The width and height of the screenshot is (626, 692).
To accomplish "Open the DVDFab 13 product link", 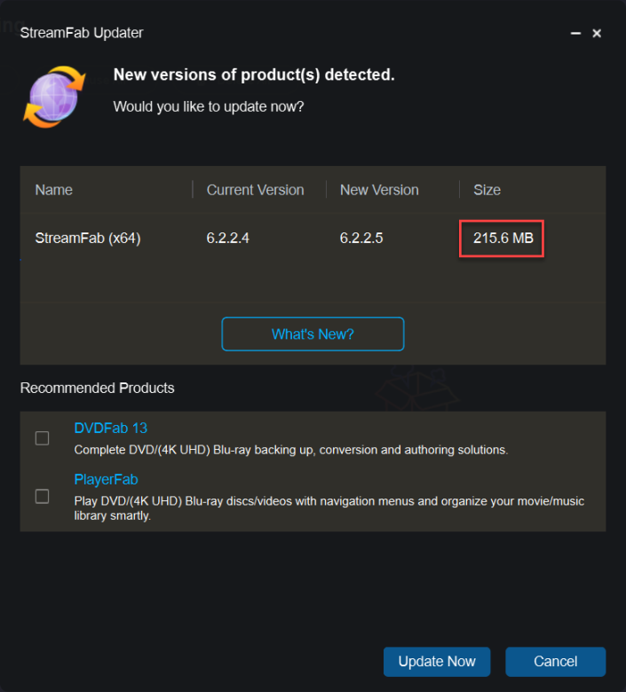I will point(110,429).
